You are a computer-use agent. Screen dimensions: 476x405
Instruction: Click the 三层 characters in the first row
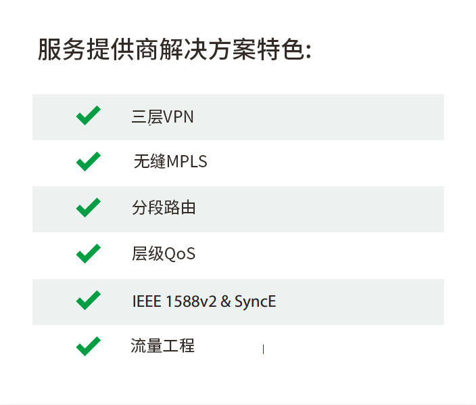(x=147, y=116)
